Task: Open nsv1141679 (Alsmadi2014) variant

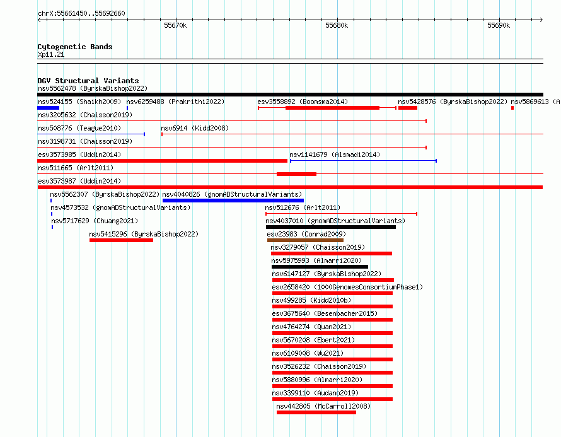Action: [335, 154]
